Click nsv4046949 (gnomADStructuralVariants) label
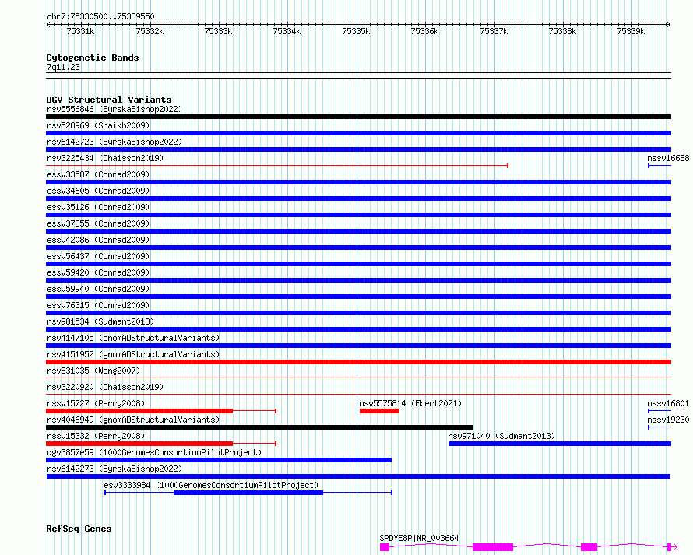 tap(133, 420)
